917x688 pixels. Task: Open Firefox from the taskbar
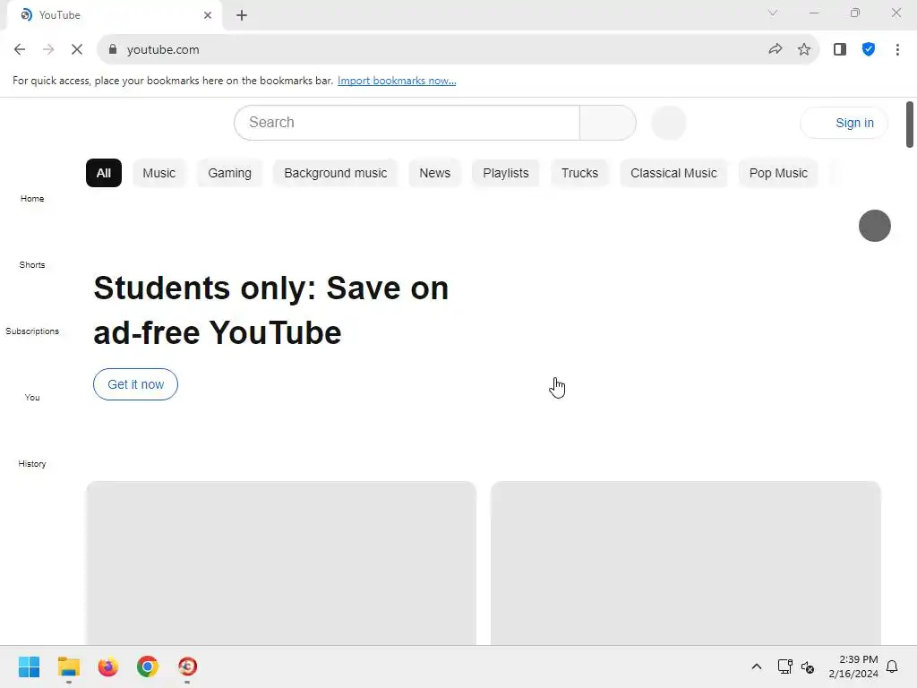[x=108, y=666]
